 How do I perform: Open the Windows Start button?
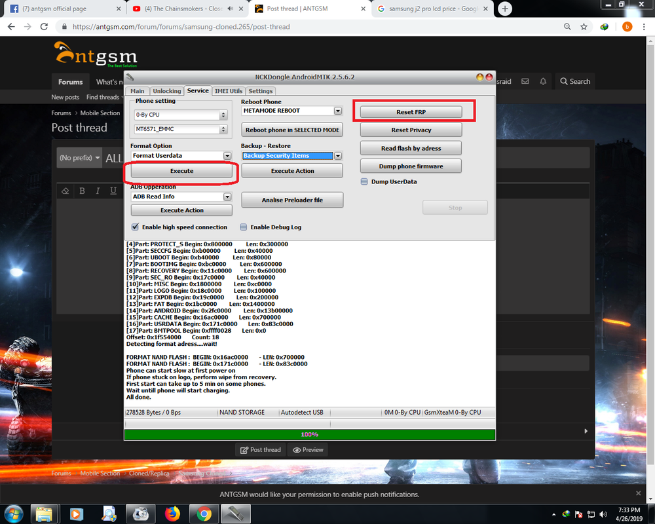[x=13, y=514]
